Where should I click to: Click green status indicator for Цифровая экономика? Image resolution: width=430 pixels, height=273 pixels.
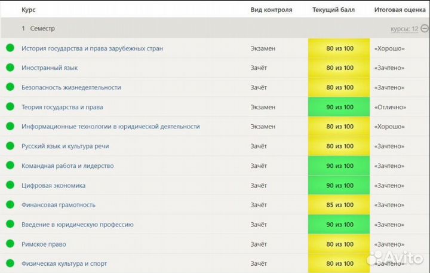[10, 185]
